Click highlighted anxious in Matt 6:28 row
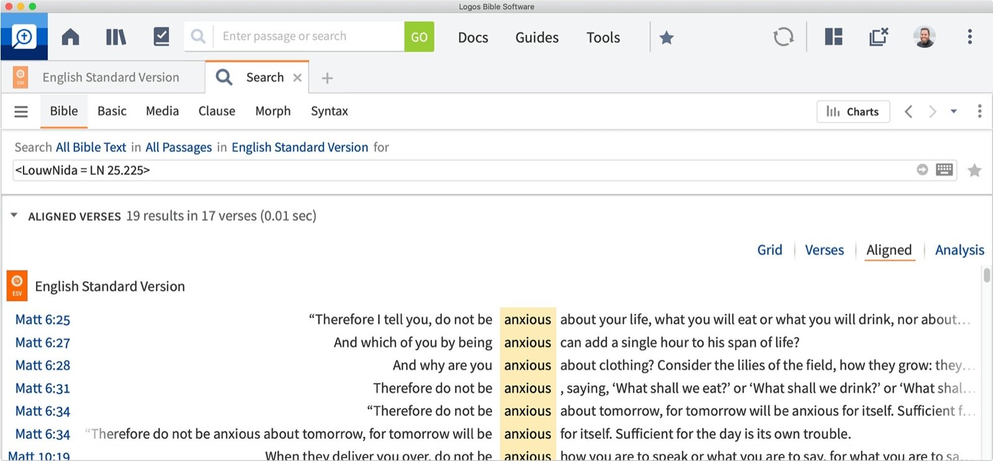 [x=528, y=365]
